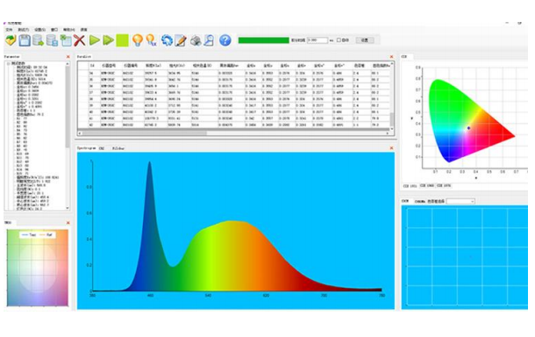Collapse the root node of the parameter tree

[9, 63]
